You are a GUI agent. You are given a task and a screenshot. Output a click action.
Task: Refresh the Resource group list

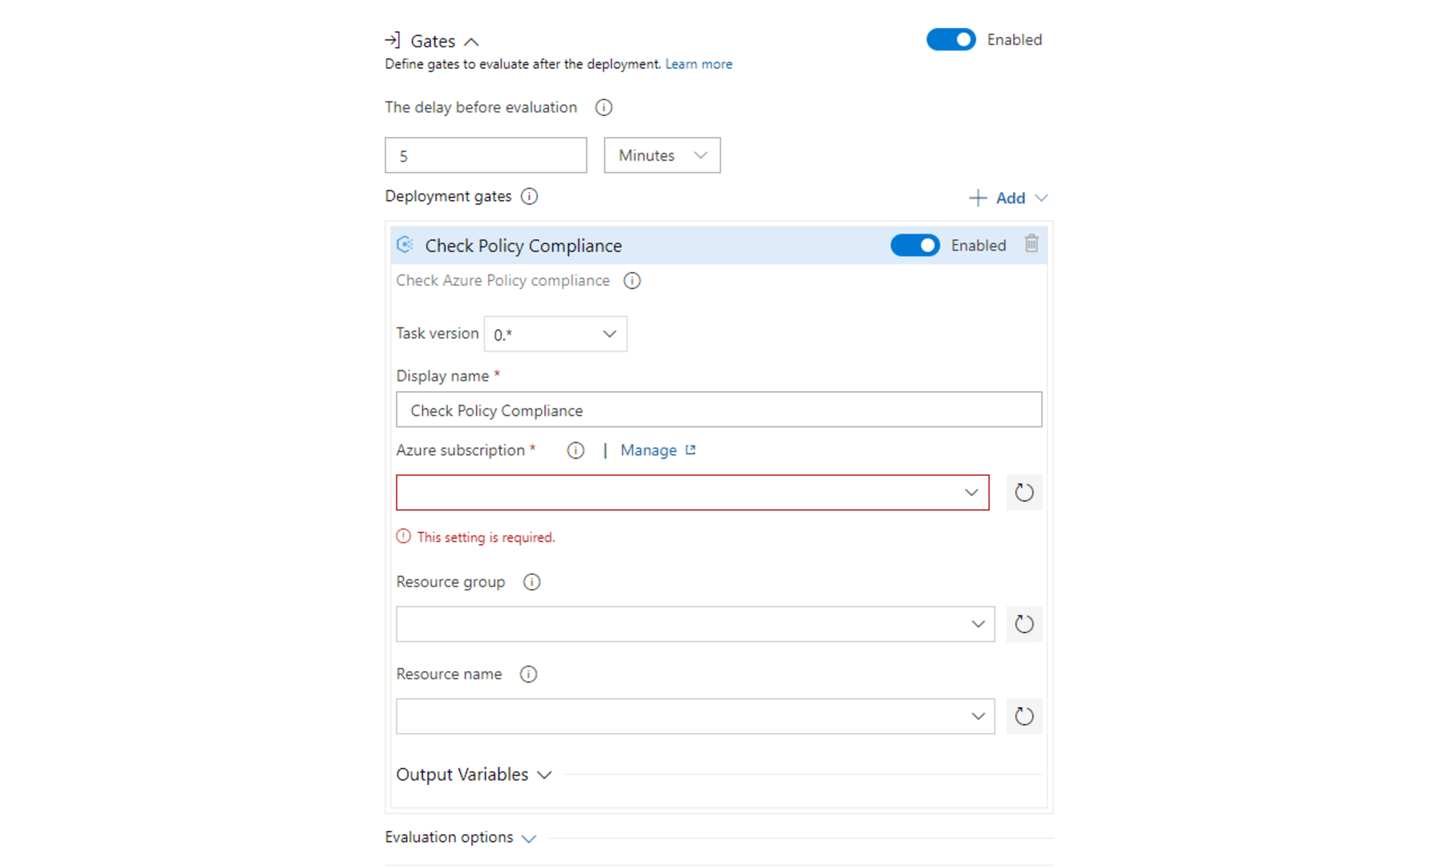pos(1024,624)
